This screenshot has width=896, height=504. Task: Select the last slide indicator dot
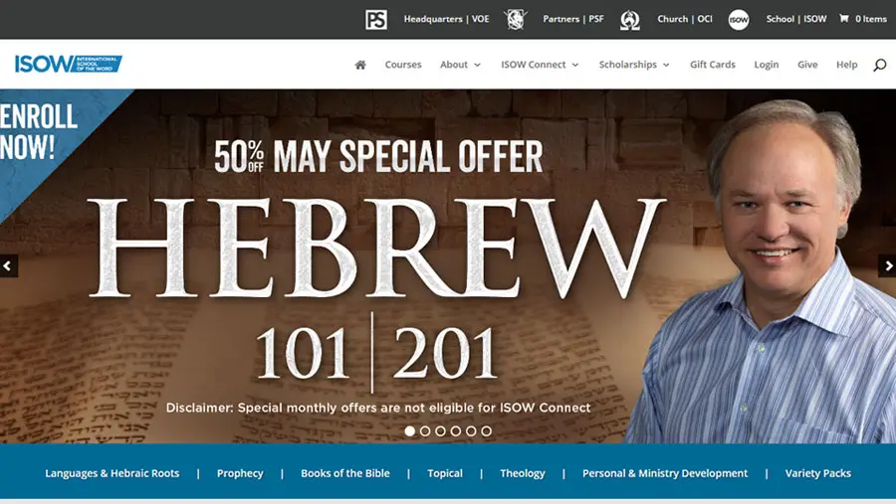[486, 431]
